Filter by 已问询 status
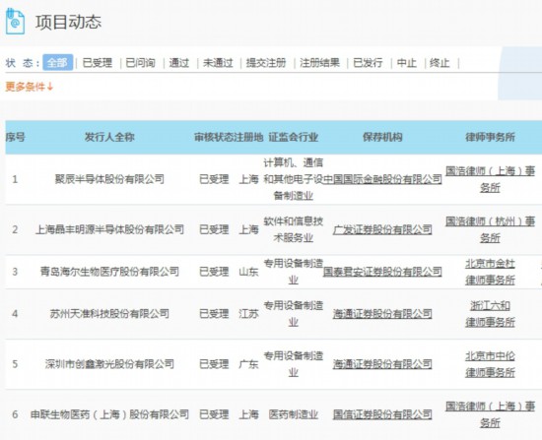The image size is (542, 440). [140, 63]
